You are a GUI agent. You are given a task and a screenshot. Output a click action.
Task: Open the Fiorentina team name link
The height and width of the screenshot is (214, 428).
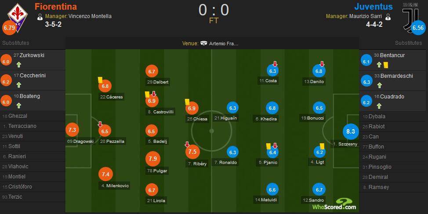[56, 6]
